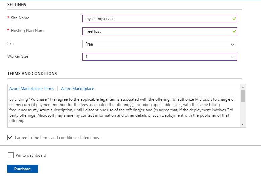This screenshot has width=261, height=176.
Task: Click the green checkmark in Site Name field
Action: pyautogui.click(x=234, y=19)
